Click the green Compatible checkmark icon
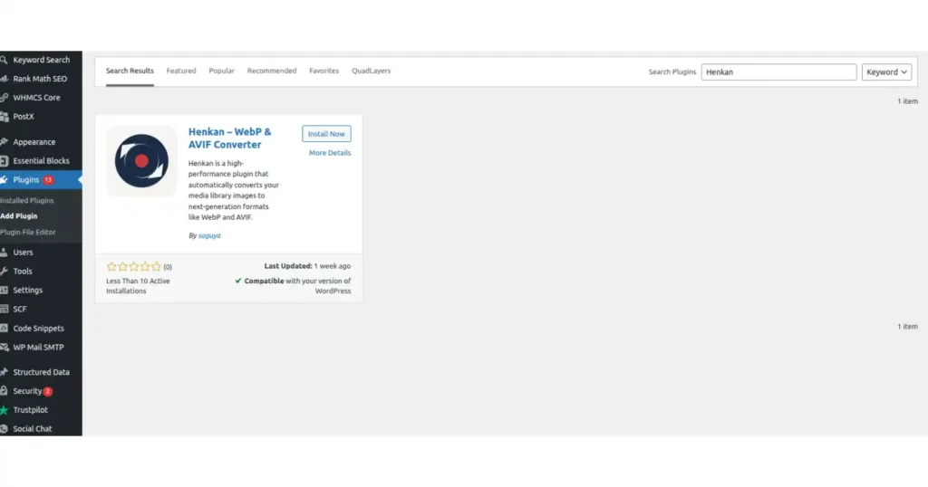Screen dimensions: 928x487 pyautogui.click(x=238, y=281)
